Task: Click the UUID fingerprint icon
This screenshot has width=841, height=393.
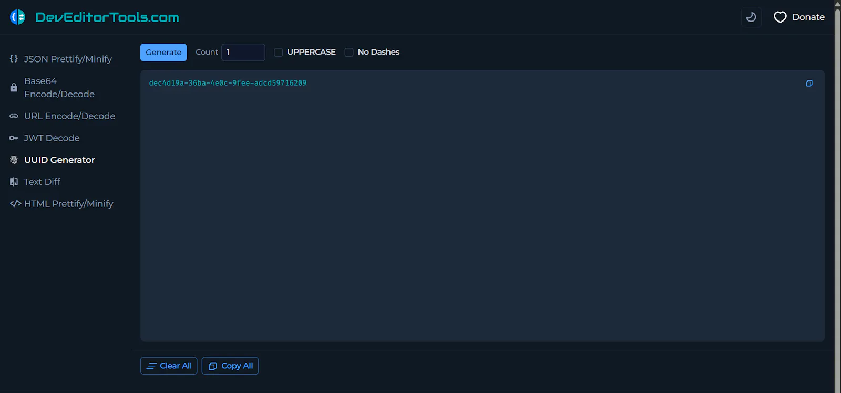Action: 14,160
